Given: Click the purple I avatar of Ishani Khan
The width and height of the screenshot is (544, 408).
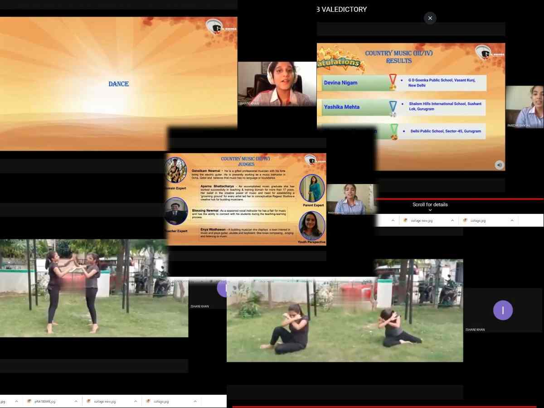Looking at the screenshot, I should pyautogui.click(x=503, y=311).
